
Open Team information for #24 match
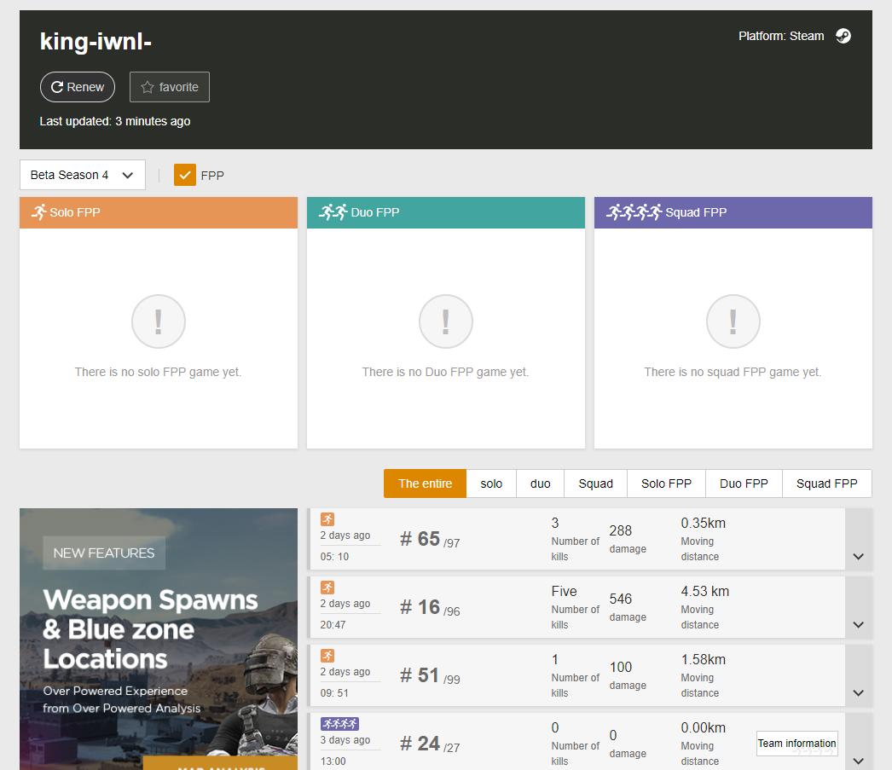tap(797, 744)
